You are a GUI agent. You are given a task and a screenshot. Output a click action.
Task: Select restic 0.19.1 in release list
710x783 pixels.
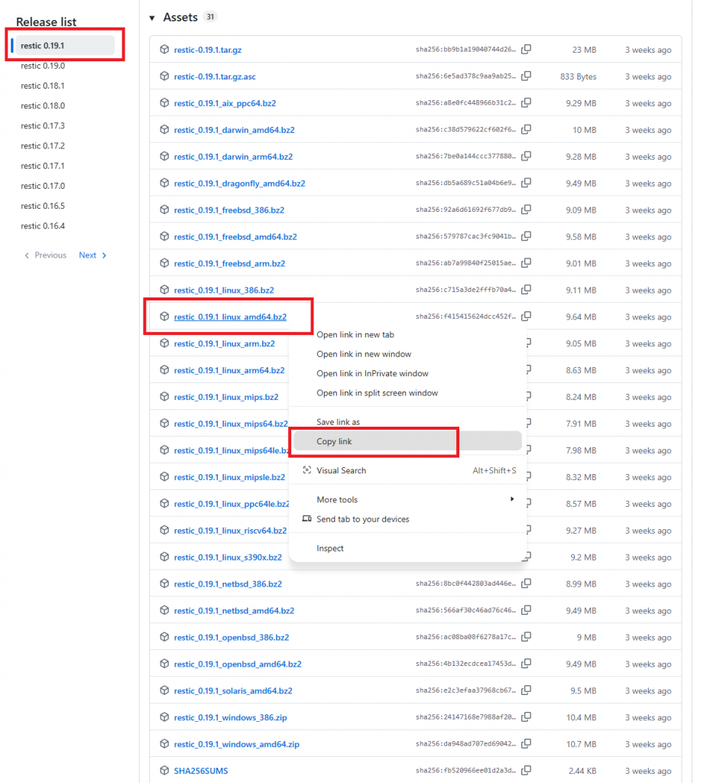[x=65, y=45]
